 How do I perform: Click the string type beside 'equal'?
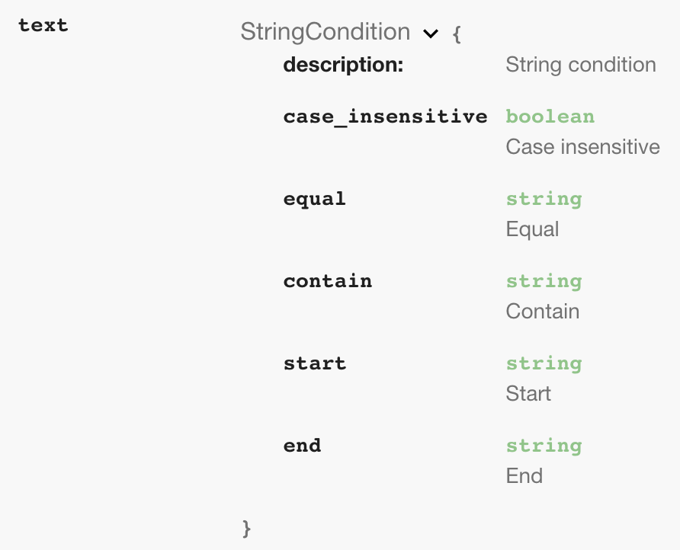[544, 199]
